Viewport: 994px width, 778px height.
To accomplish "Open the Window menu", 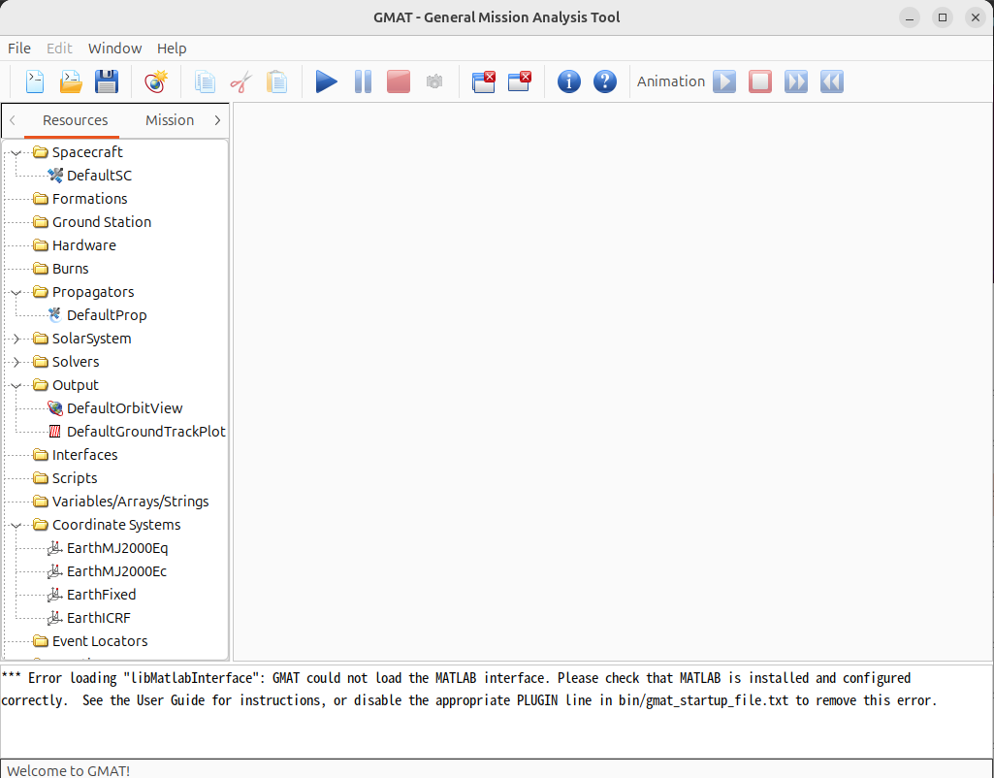I will tap(114, 49).
